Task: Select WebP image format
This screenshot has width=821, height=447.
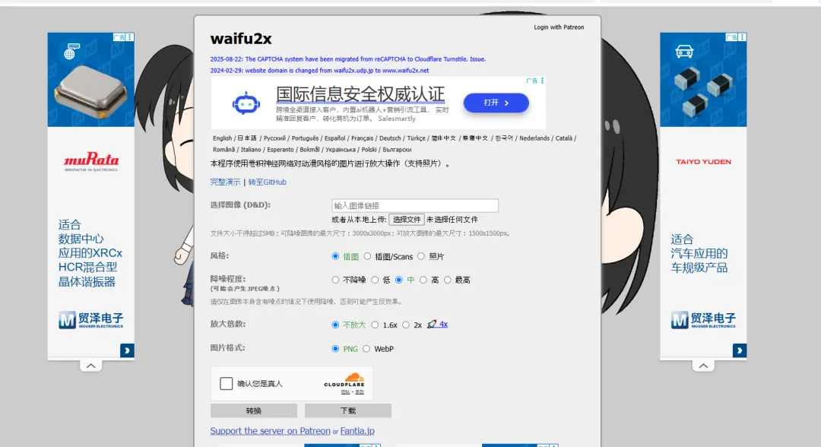Action: (366, 349)
